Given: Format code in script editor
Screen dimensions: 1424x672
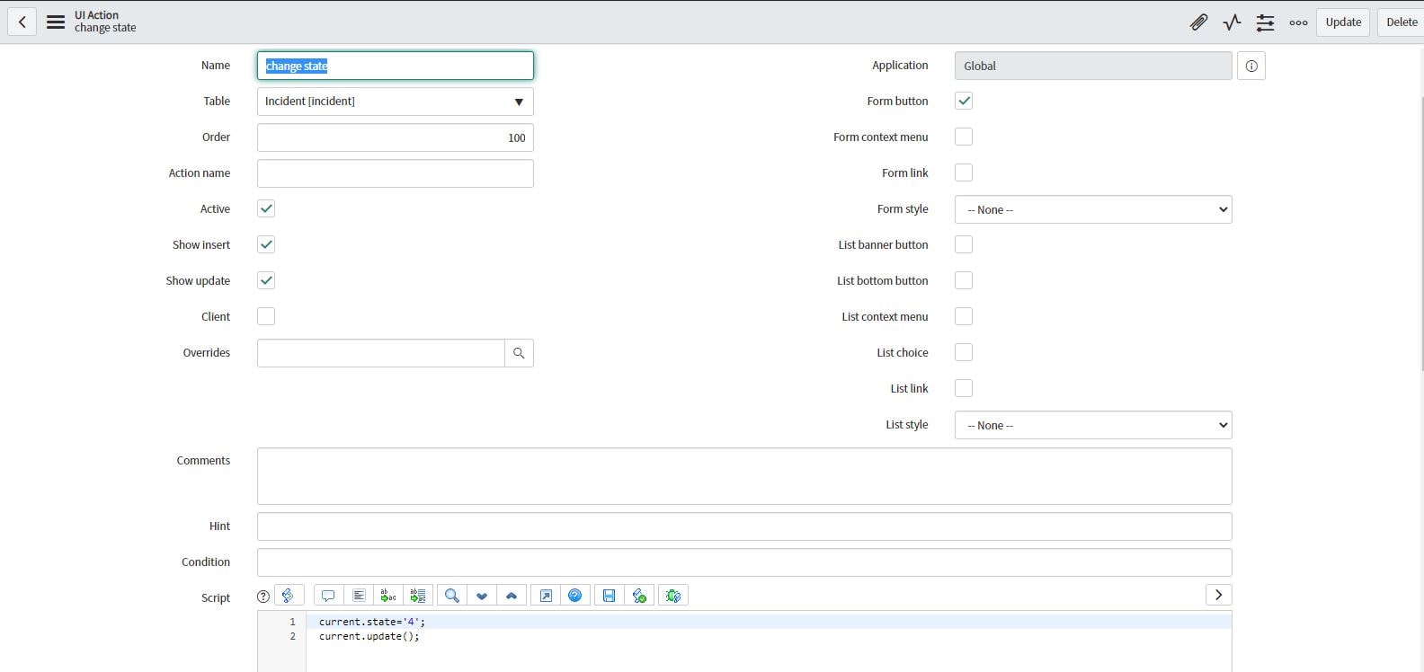Looking at the screenshot, I should pos(359,596).
